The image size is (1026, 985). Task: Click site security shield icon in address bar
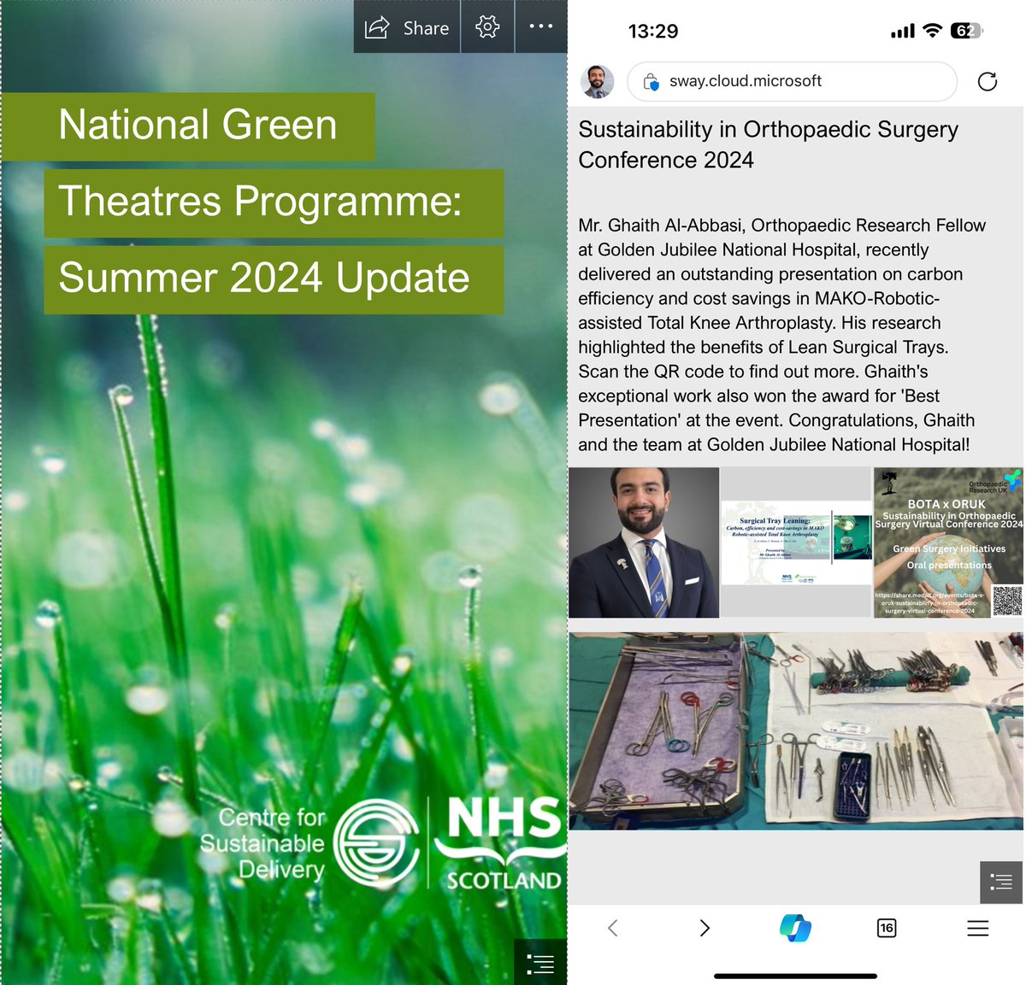652,82
